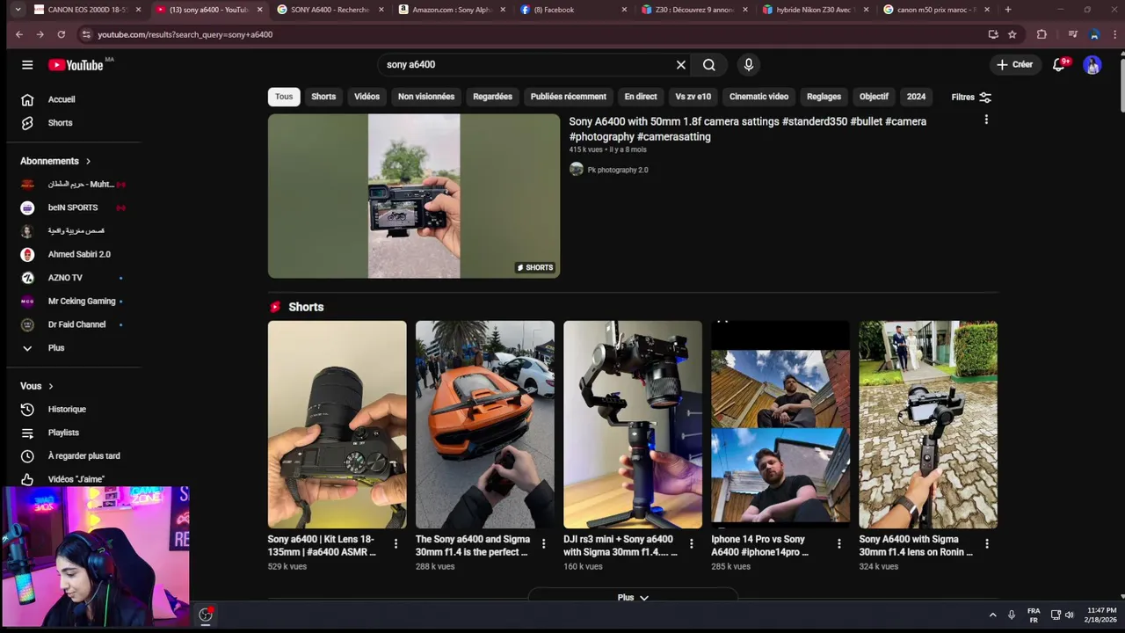Select the Reglages chip
The image size is (1125, 633).
[x=824, y=97]
